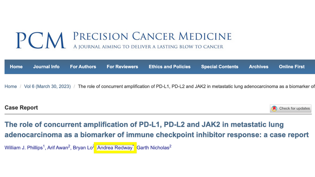The width and height of the screenshot is (315, 177).
Task: Click the Check for updates button
Action: pyautogui.click(x=290, y=109)
